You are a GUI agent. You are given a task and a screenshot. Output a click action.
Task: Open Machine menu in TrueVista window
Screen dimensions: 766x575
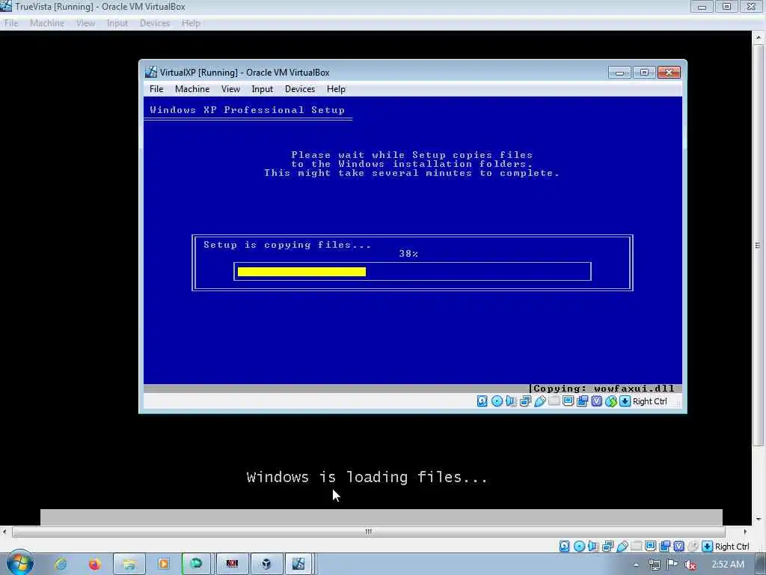click(47, 23)
